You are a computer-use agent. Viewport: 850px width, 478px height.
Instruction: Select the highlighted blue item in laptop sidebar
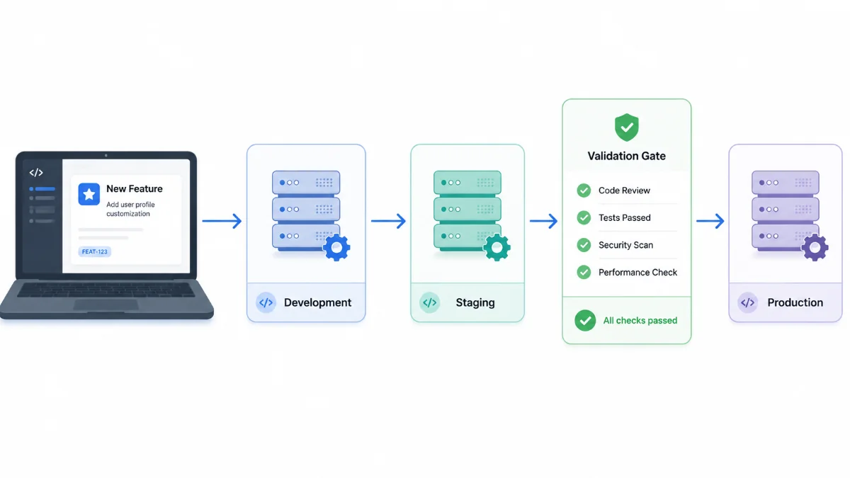click(42, 189)
